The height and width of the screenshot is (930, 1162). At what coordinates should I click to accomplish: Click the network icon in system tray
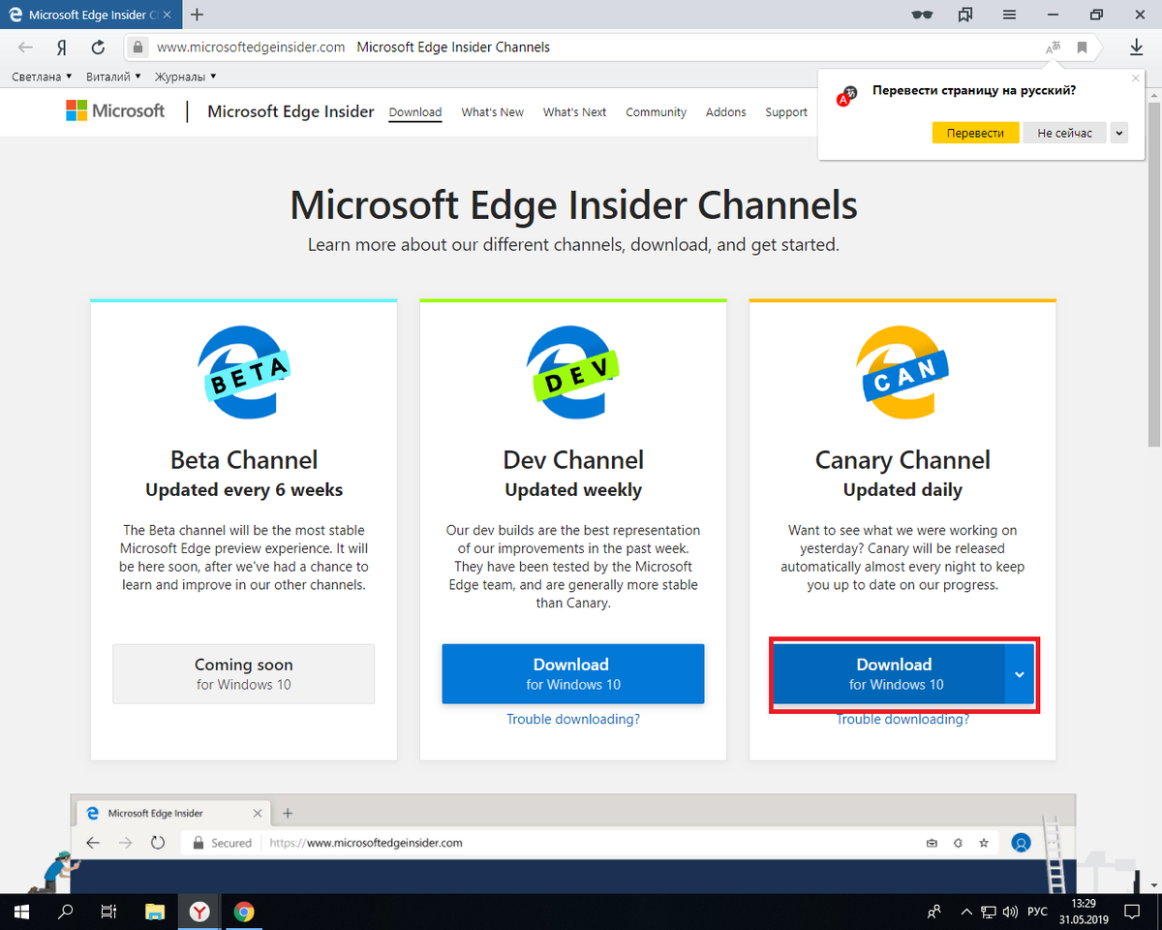point(989,912)
